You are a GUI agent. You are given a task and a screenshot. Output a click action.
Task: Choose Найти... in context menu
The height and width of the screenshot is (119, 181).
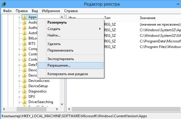(71, 35)
